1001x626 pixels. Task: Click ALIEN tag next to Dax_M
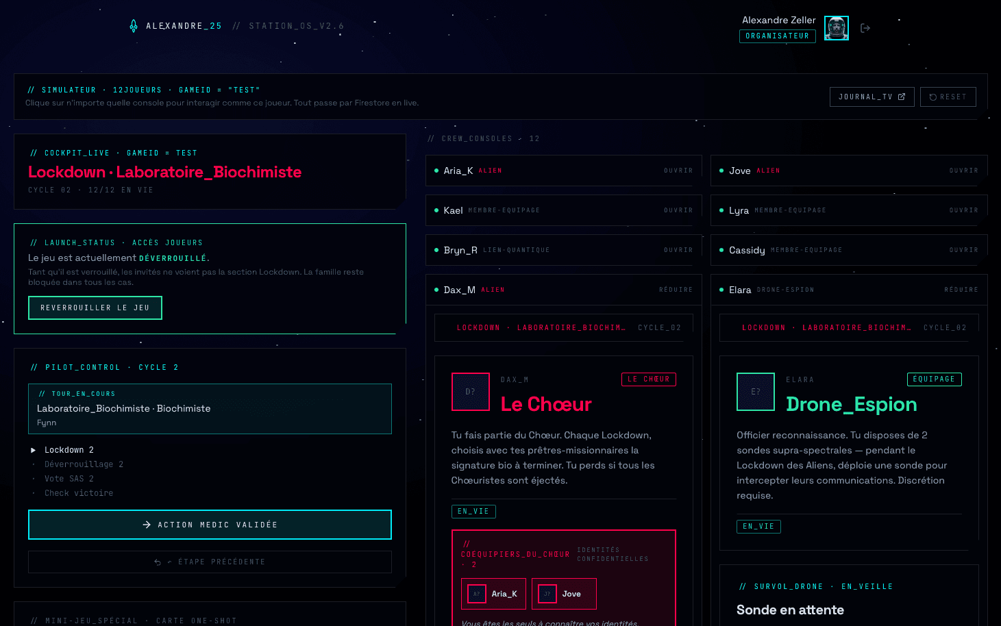[493, 290]
